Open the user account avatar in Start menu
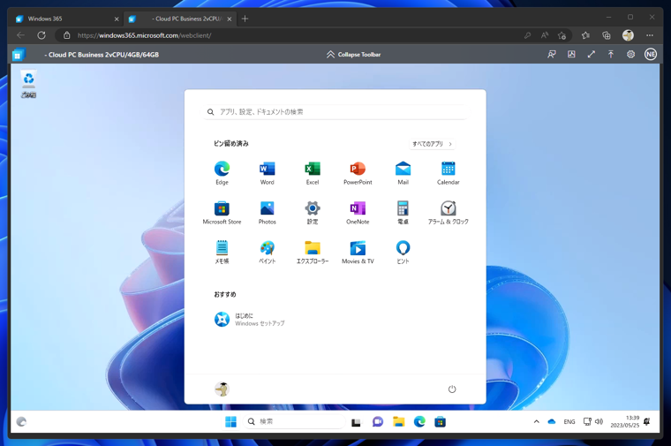 [222, 389]
